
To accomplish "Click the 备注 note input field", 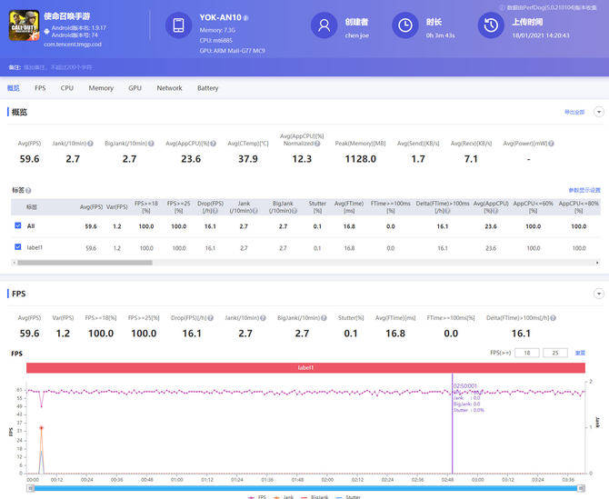I will click(58, 67).
